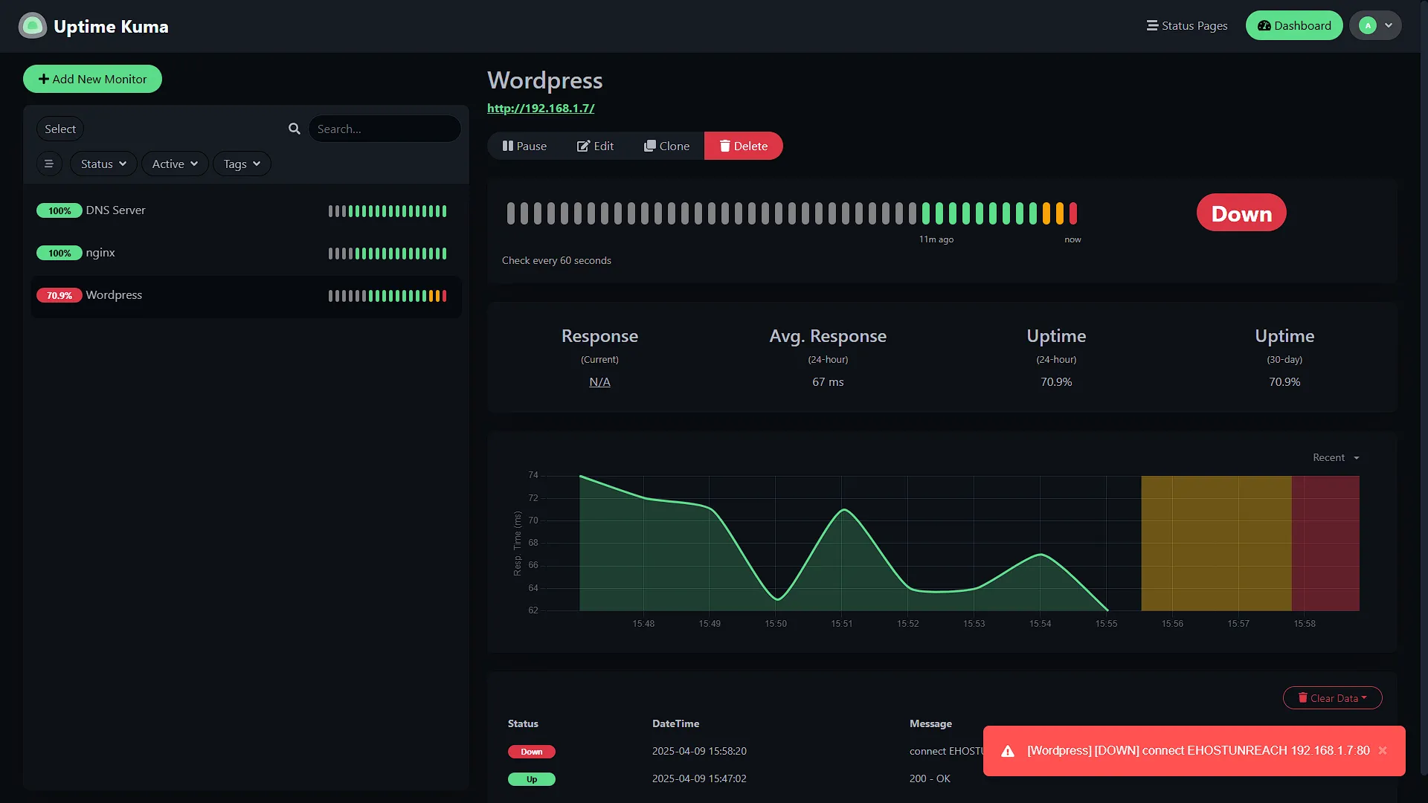Click the red down region in chart
The image size is (1428, 803).
[1325, 544]
